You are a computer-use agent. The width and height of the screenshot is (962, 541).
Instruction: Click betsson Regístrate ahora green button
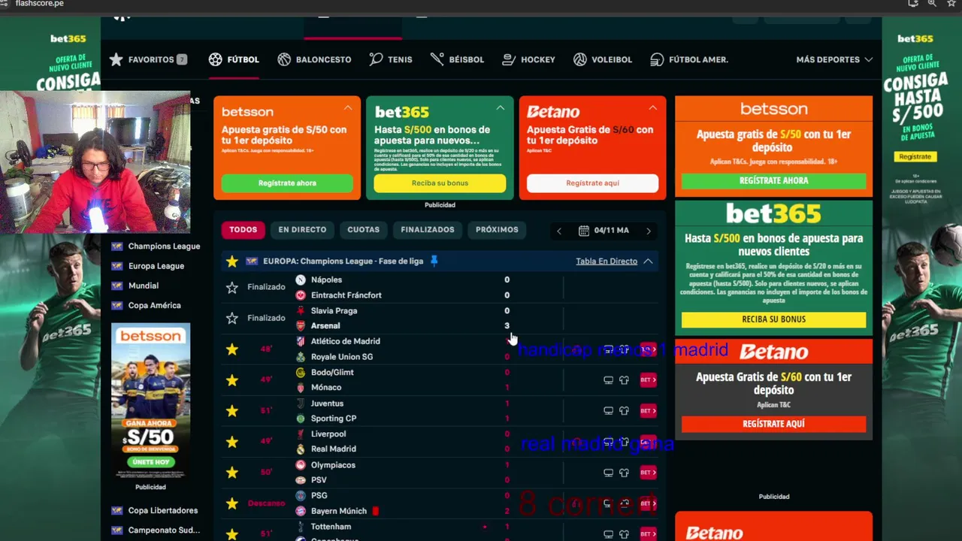pos(287,183)
